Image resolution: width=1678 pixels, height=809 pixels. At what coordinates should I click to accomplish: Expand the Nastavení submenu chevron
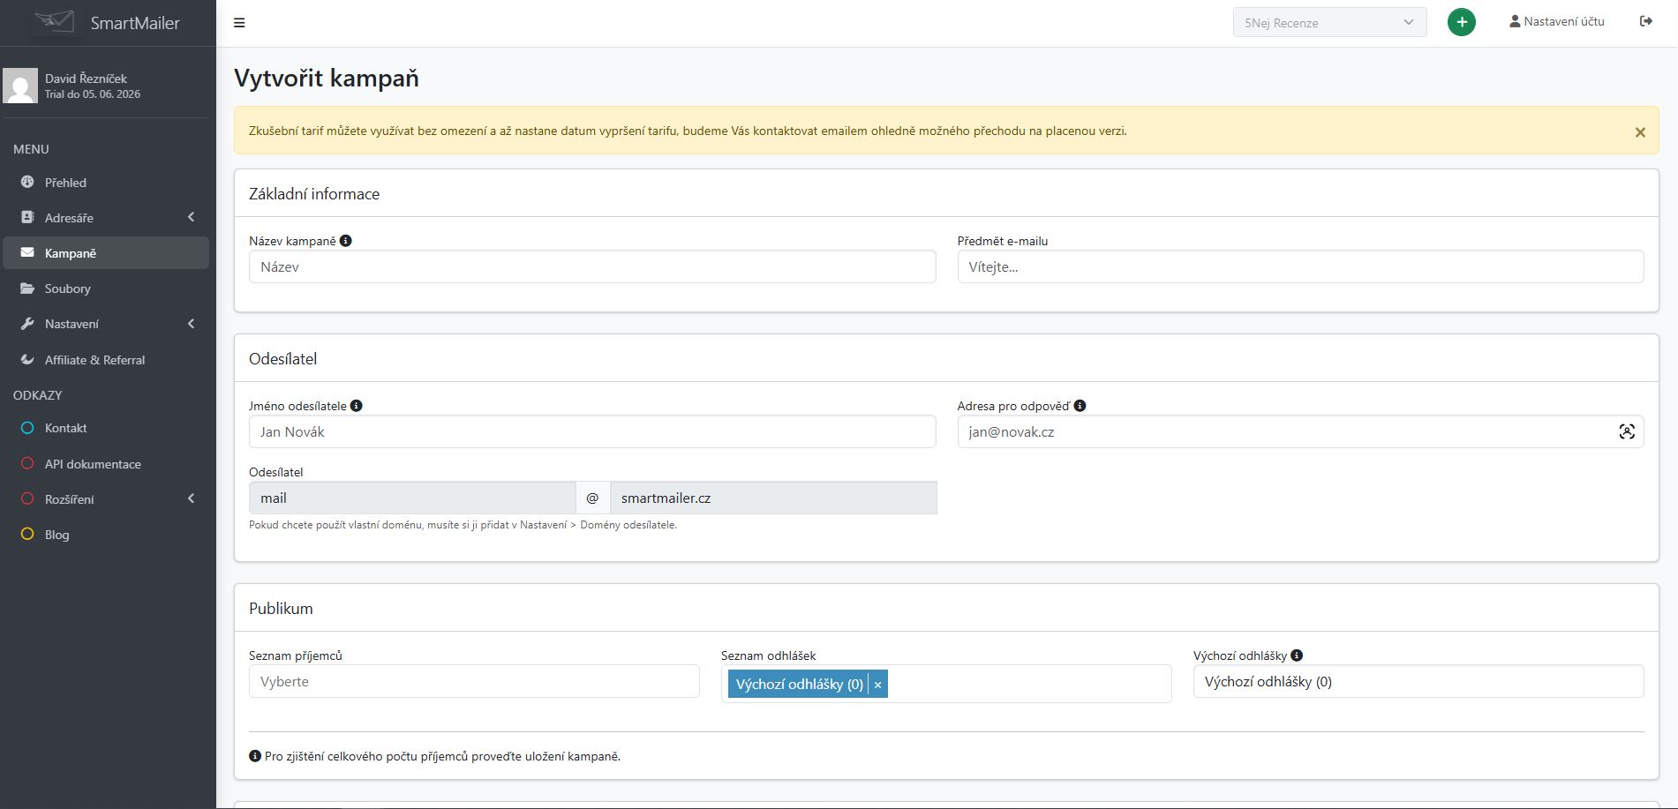[x=192, y=324]
